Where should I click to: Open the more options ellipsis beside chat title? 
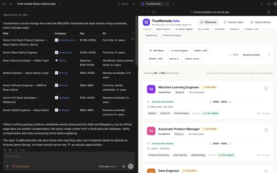(59, 4)
